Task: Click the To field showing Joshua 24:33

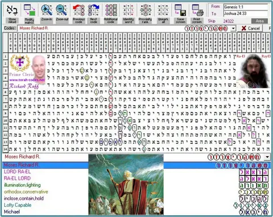Action: pyautogui.click(x=246, y=14)
